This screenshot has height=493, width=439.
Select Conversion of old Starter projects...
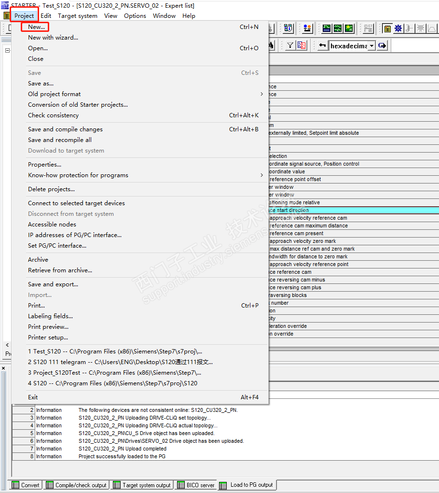coord(78,105)
